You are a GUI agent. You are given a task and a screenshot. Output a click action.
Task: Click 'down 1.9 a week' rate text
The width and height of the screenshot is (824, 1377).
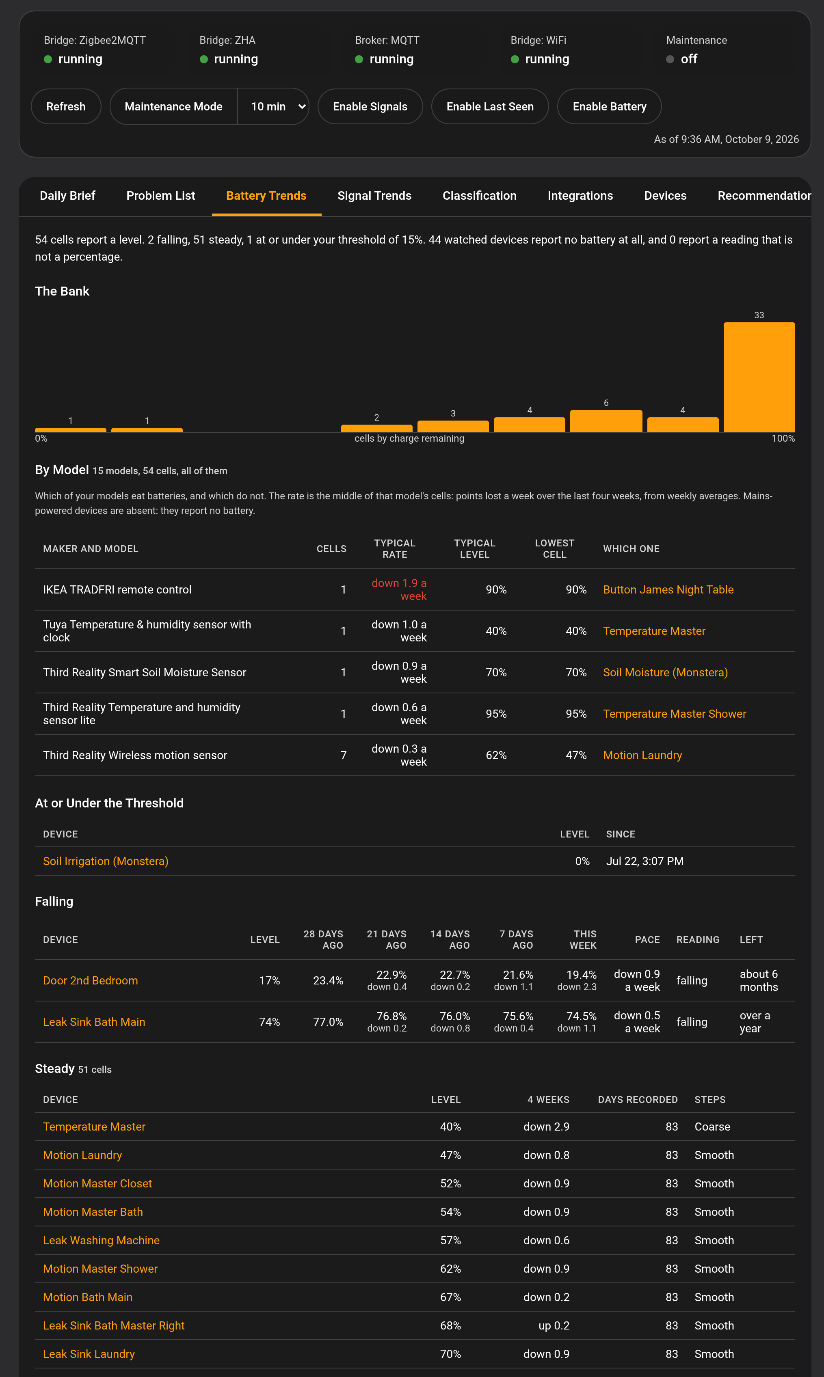[399, 589]
